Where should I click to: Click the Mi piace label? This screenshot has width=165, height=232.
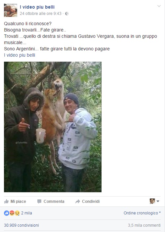[18, 202]
